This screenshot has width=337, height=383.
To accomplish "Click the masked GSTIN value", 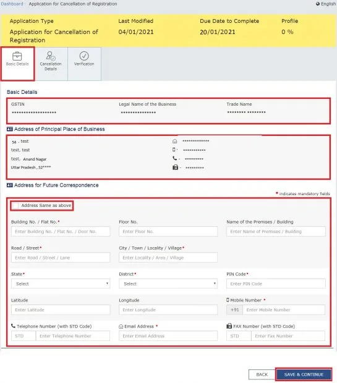I will 34,112.
